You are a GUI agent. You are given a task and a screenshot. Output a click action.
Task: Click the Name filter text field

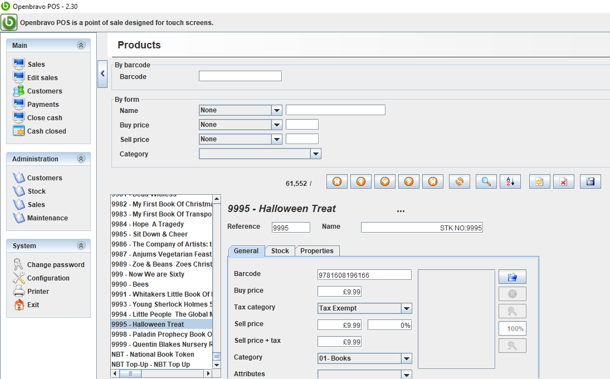coord(336,110)
